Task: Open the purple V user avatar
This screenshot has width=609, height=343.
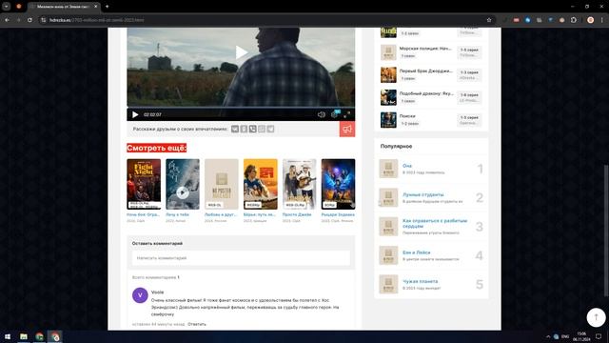Action: click(140, 295)
